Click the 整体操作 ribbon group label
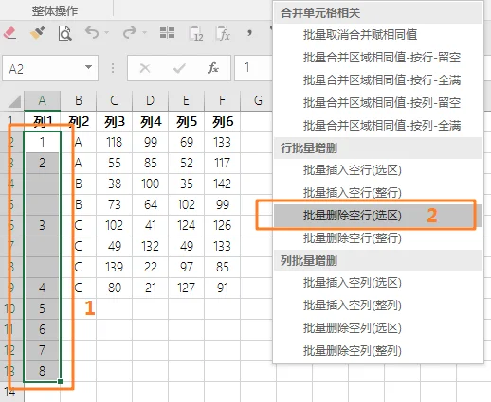Image resolution: width=491 pixels, height=402 pixels. click(55, 11)
